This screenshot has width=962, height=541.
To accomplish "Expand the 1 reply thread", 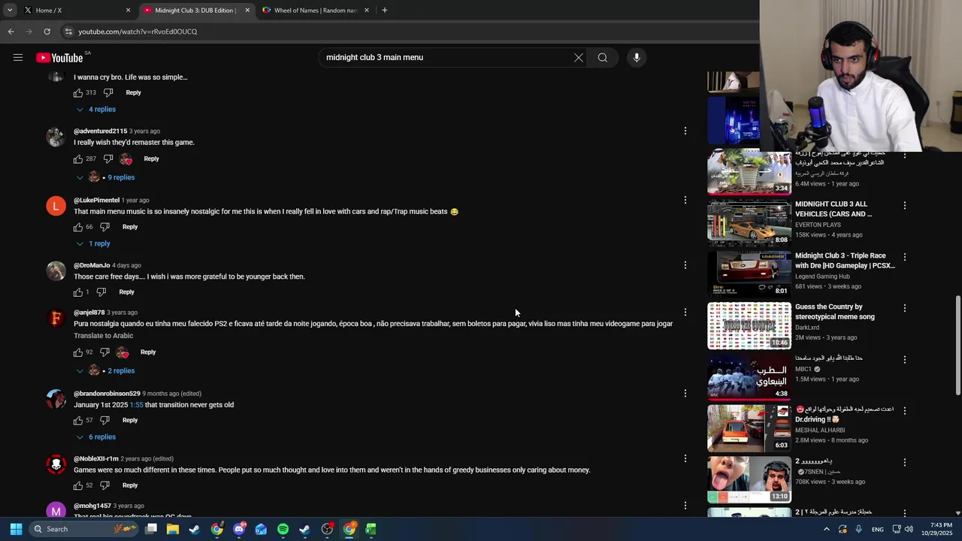I will pyautogui.click(x=93, y=243).
